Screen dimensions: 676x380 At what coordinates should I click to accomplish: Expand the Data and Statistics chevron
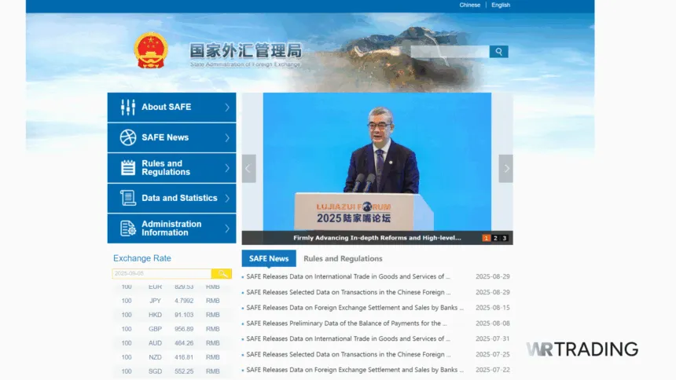(x=227, y=198)
